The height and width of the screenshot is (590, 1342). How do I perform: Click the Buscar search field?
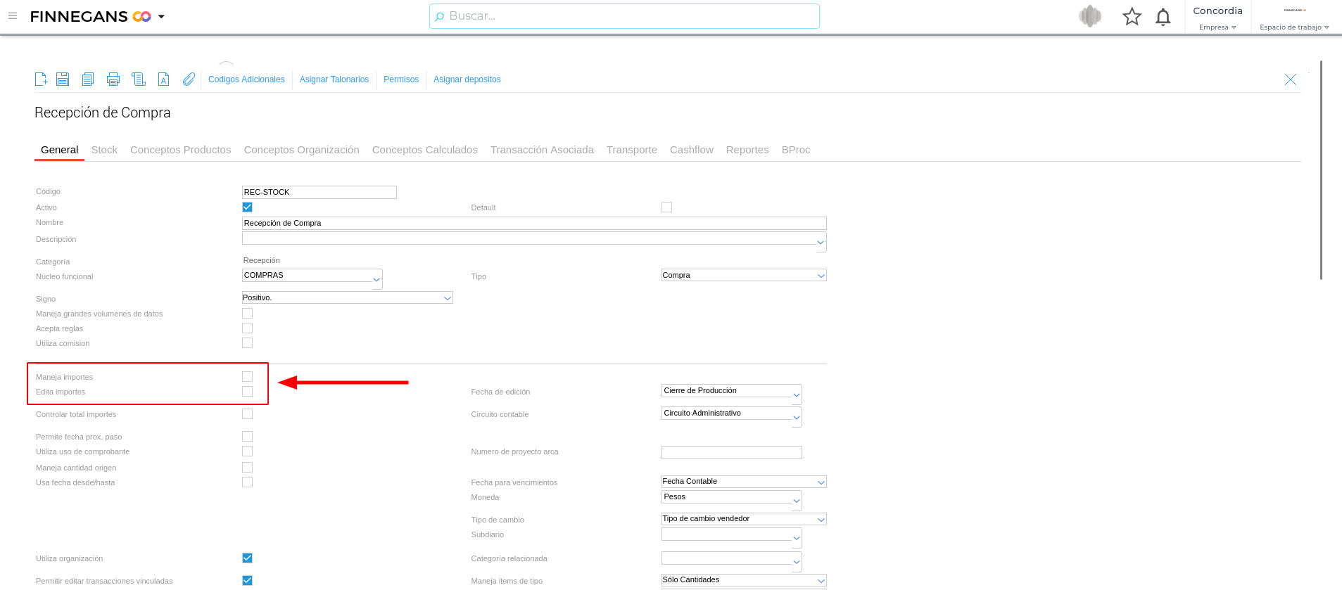click(x=624, y=16)
